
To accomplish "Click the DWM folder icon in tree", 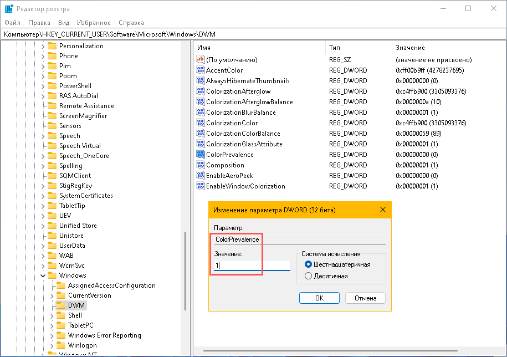I will tap(60, 305).
